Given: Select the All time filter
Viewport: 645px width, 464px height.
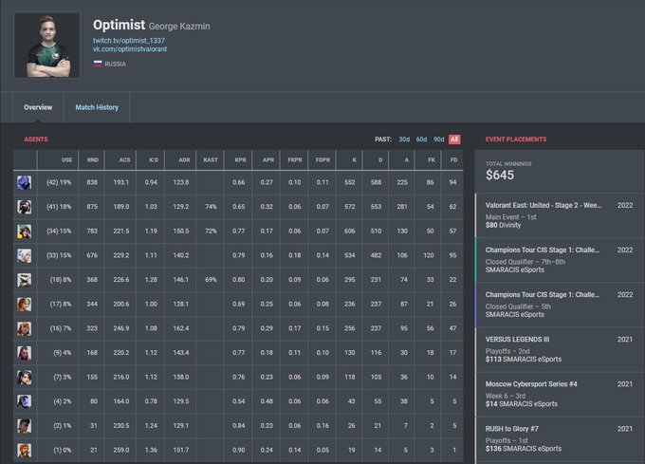Looking at the screenshot, I should (x=454, y=139).
